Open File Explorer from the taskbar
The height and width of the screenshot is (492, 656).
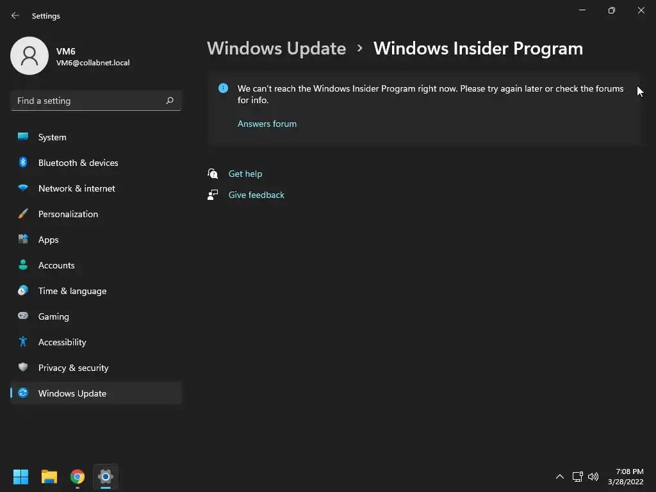point(49,477)
